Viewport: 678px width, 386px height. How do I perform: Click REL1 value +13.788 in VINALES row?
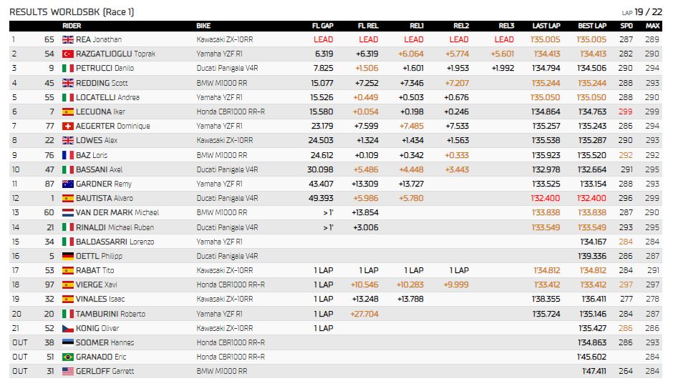[x=410, y=300]
